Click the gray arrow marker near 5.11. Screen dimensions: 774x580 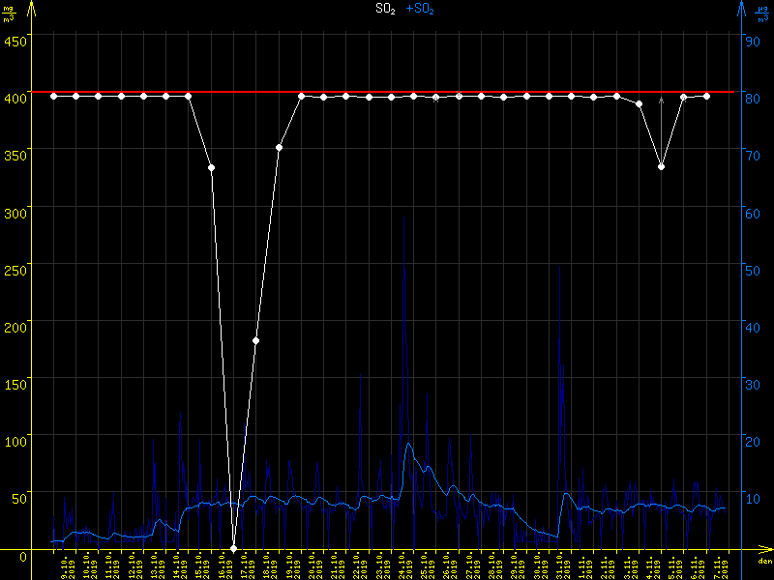(x=662, y=100)
